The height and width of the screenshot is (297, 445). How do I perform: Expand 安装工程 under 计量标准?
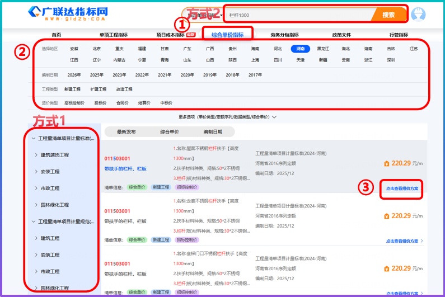pos(36,172)
